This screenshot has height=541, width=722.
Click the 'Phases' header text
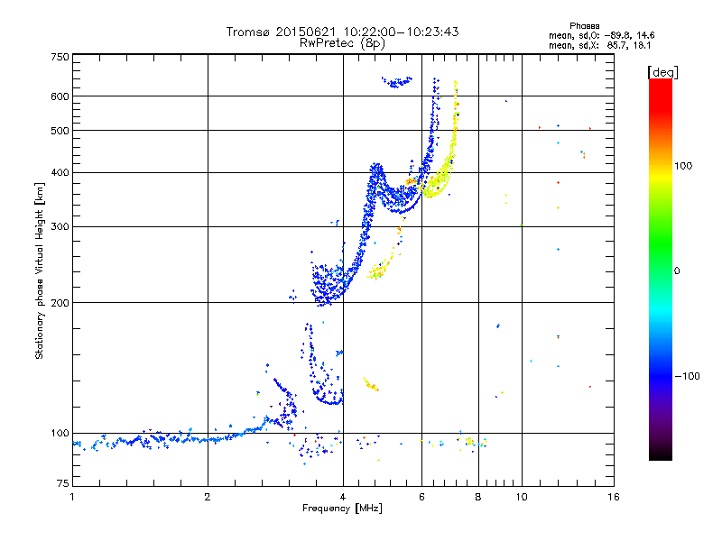(x=584, y=26)
